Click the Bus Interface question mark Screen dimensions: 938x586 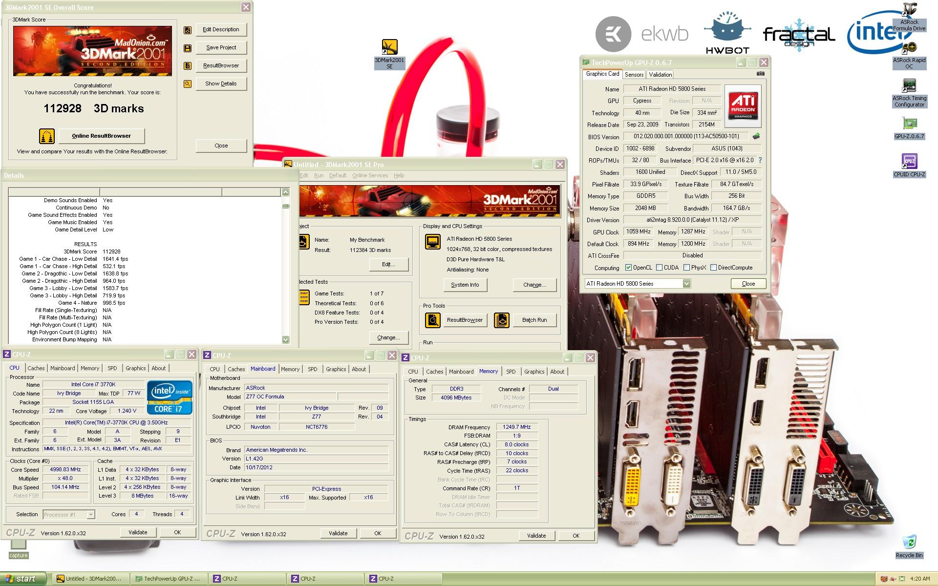(x=760, y=160)
